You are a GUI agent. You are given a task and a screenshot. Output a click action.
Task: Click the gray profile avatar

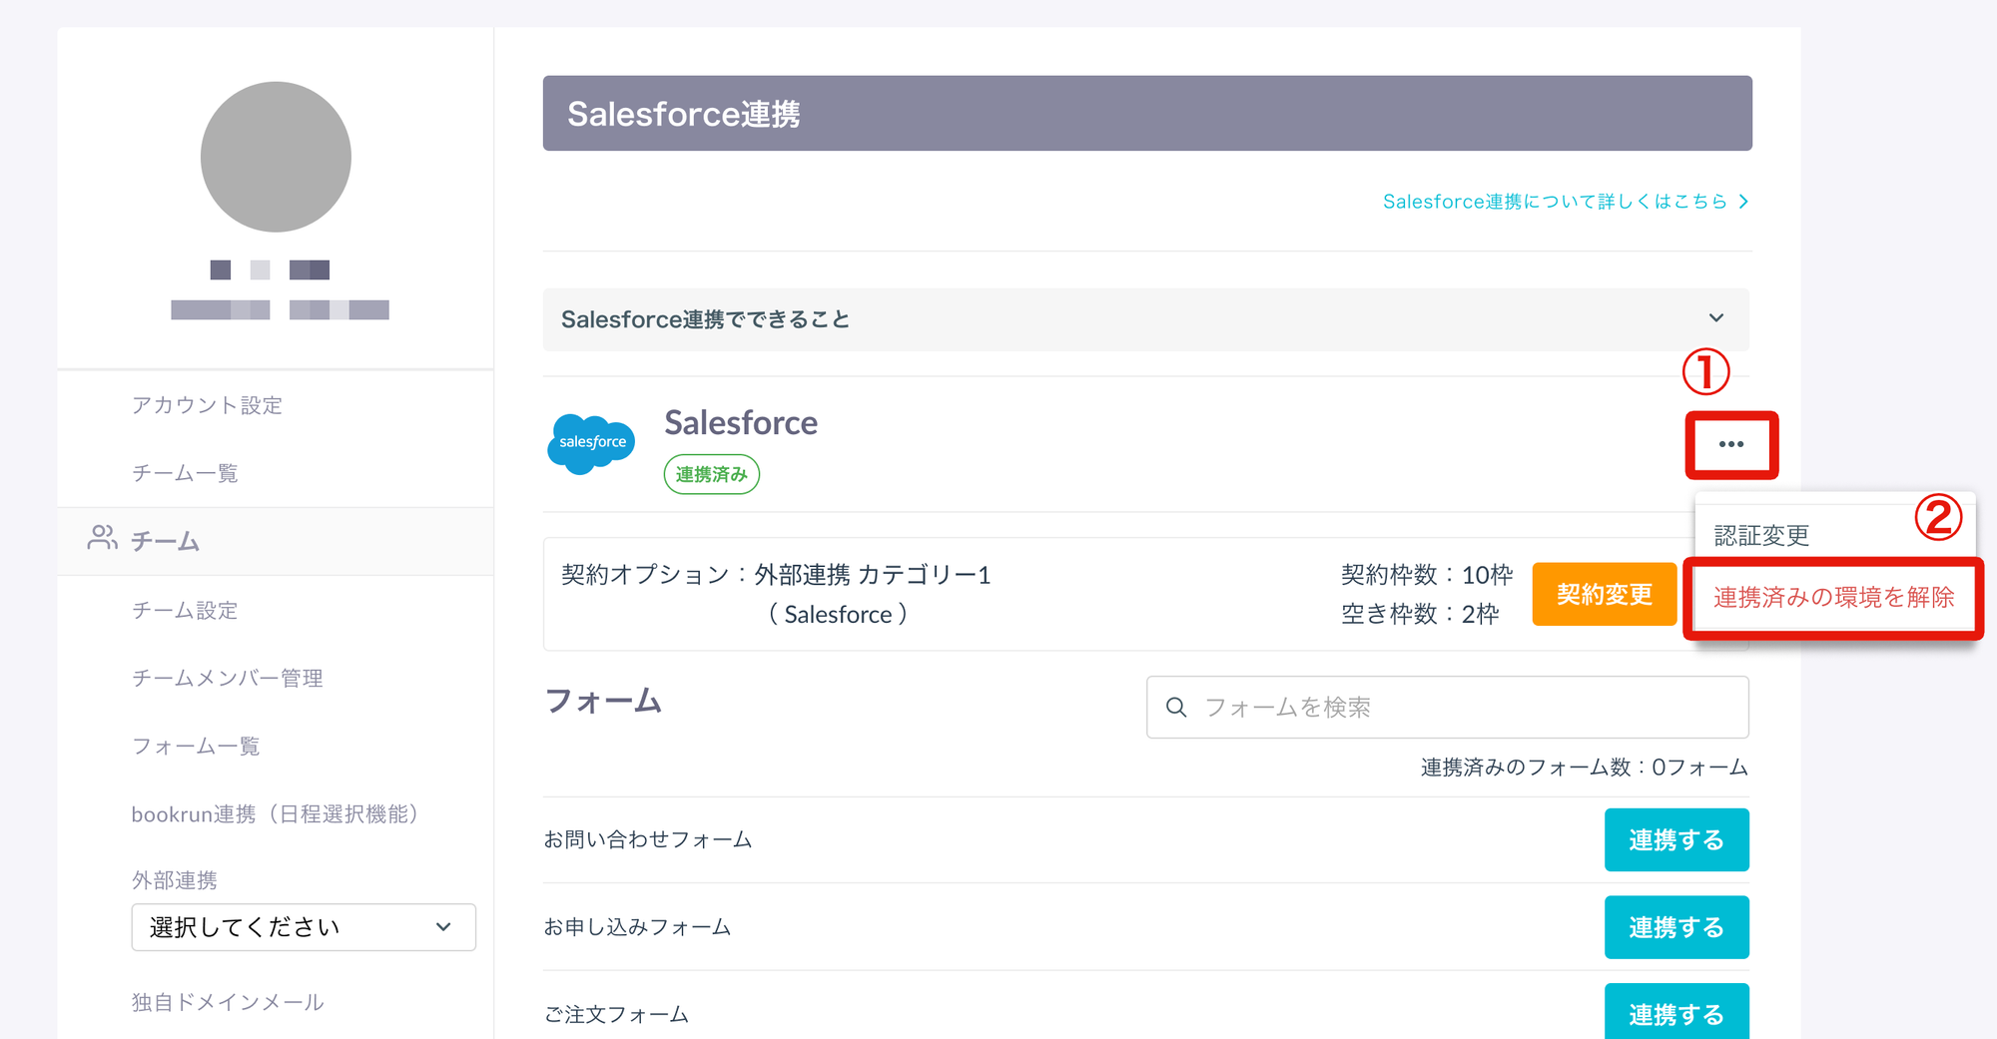point(276,157)
